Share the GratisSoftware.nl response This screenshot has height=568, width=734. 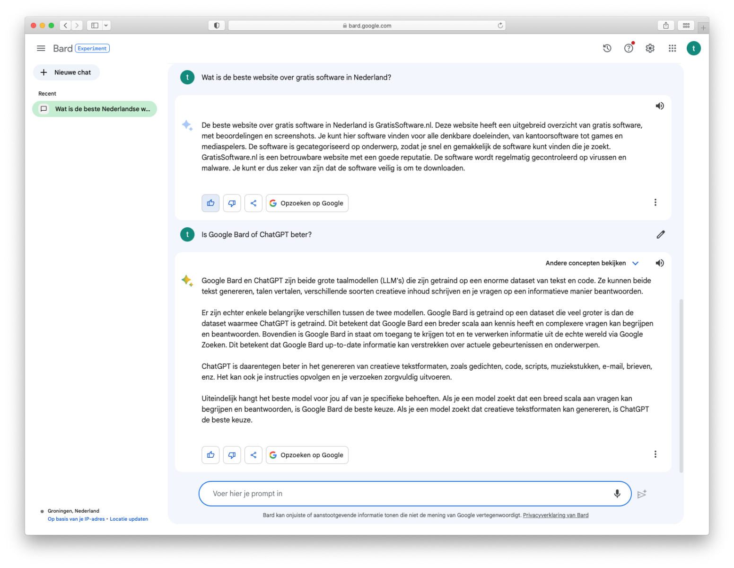pos(253,203)
